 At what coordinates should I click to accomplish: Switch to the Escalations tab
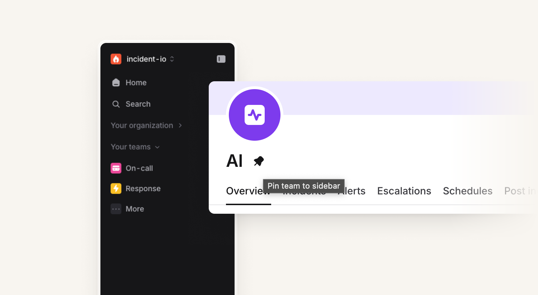404,191
